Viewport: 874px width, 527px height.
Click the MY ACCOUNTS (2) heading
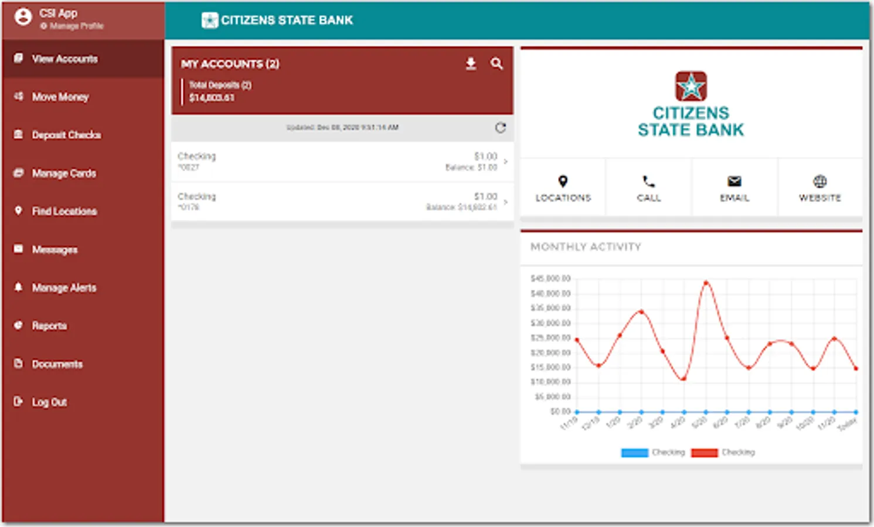(230, 64)
